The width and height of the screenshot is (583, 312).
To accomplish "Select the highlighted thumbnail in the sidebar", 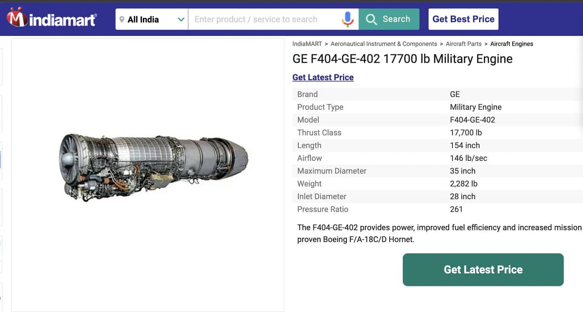I will coord(1,160).
